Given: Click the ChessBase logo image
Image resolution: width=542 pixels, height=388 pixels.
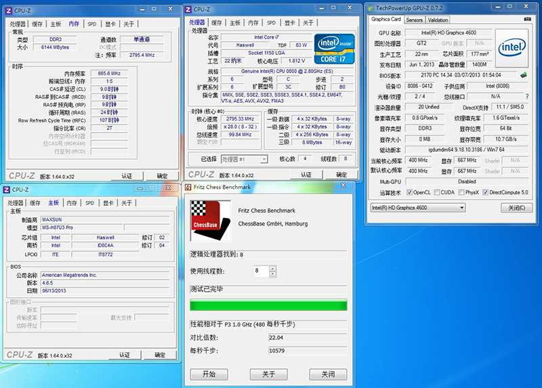Looking at the screenshot, I should coord(211,221).
